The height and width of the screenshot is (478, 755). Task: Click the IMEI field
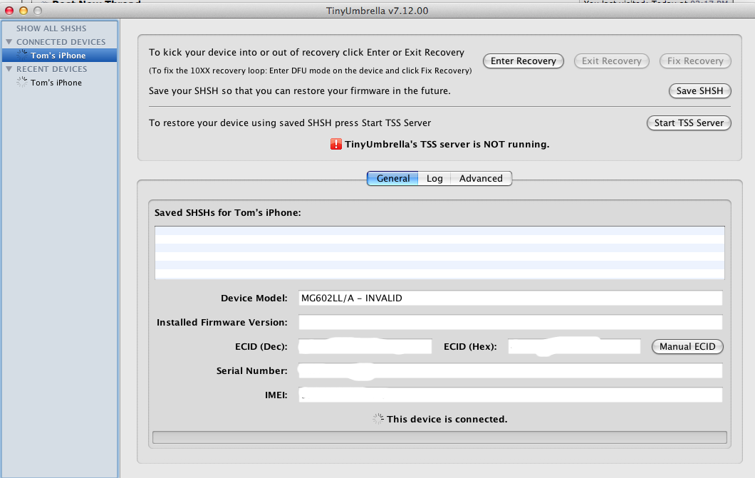(x=511, y=395)
